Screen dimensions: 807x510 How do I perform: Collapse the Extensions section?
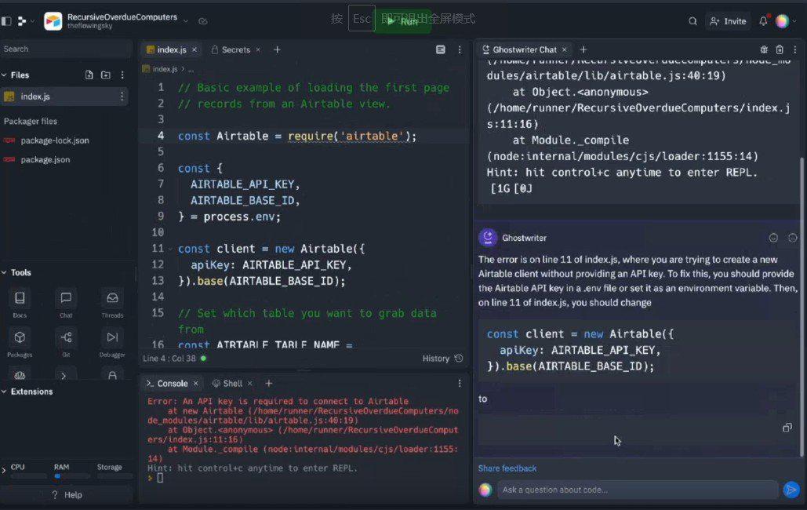[4, 392]
